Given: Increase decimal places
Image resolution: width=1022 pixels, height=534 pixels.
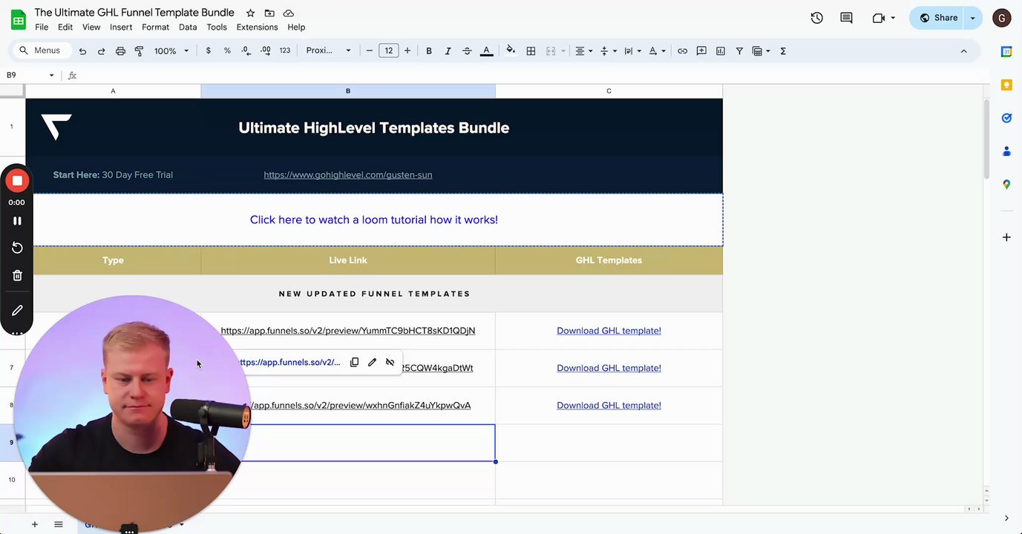Looking at the screenshot, I should pyautogui.click(x=266, y=51).
